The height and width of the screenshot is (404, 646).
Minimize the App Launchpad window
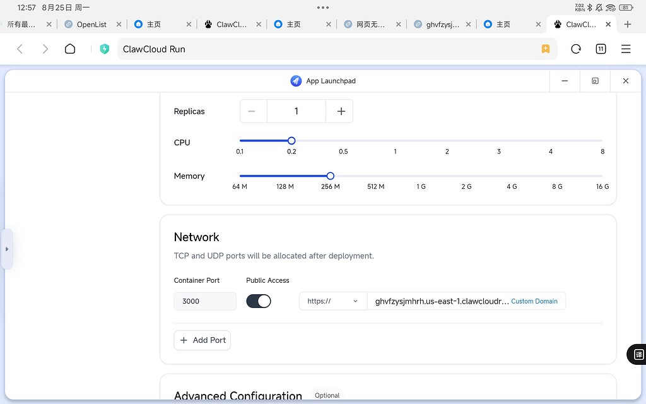(565, 81)
